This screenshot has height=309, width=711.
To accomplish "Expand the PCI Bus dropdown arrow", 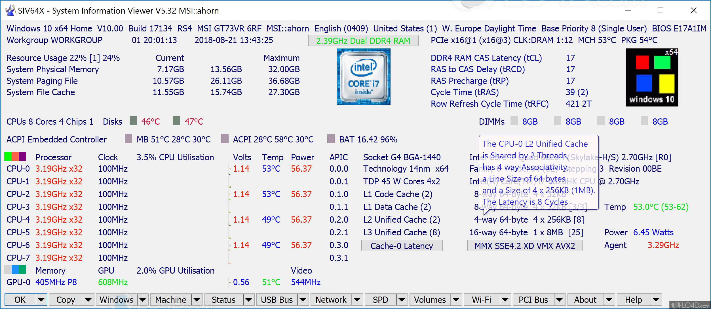I will [x=560, y=300].
